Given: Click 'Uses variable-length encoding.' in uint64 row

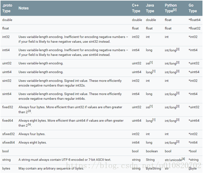Looking at the screenshot, I should pyautogui.click(x=41, y=72).
